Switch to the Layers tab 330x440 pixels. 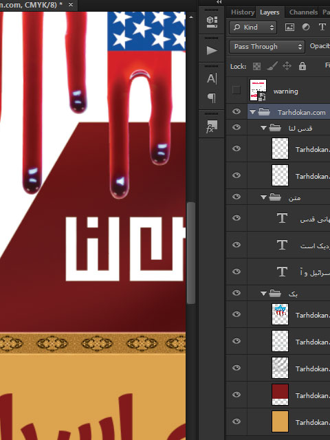click(269, 12)
